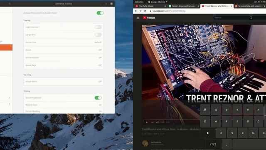This screenshot has width=266, height=150.
Task: Open the Cursor Size Default option
Action: click(x=64, y=42)
